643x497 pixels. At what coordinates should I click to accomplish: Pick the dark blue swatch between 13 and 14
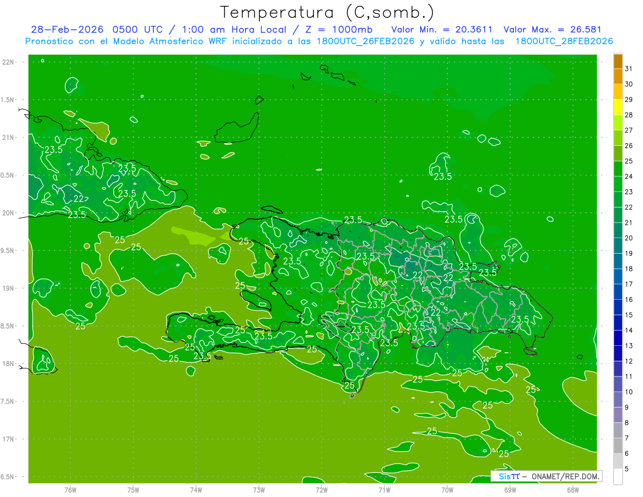(x=618, y=338)
